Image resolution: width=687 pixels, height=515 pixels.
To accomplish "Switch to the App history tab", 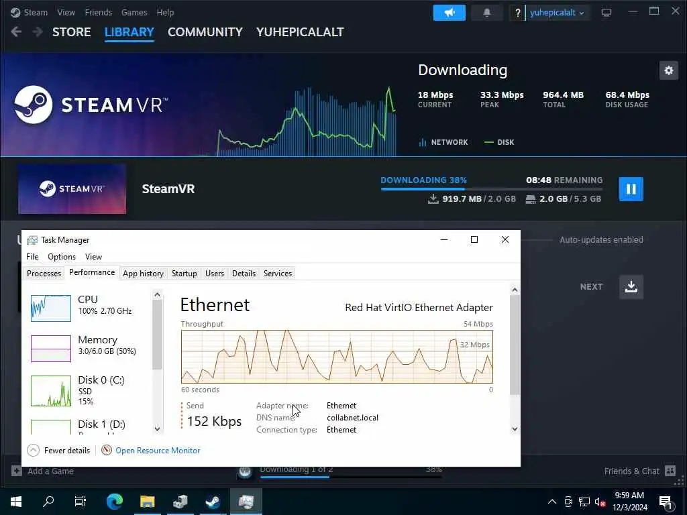I will [143, 274].
